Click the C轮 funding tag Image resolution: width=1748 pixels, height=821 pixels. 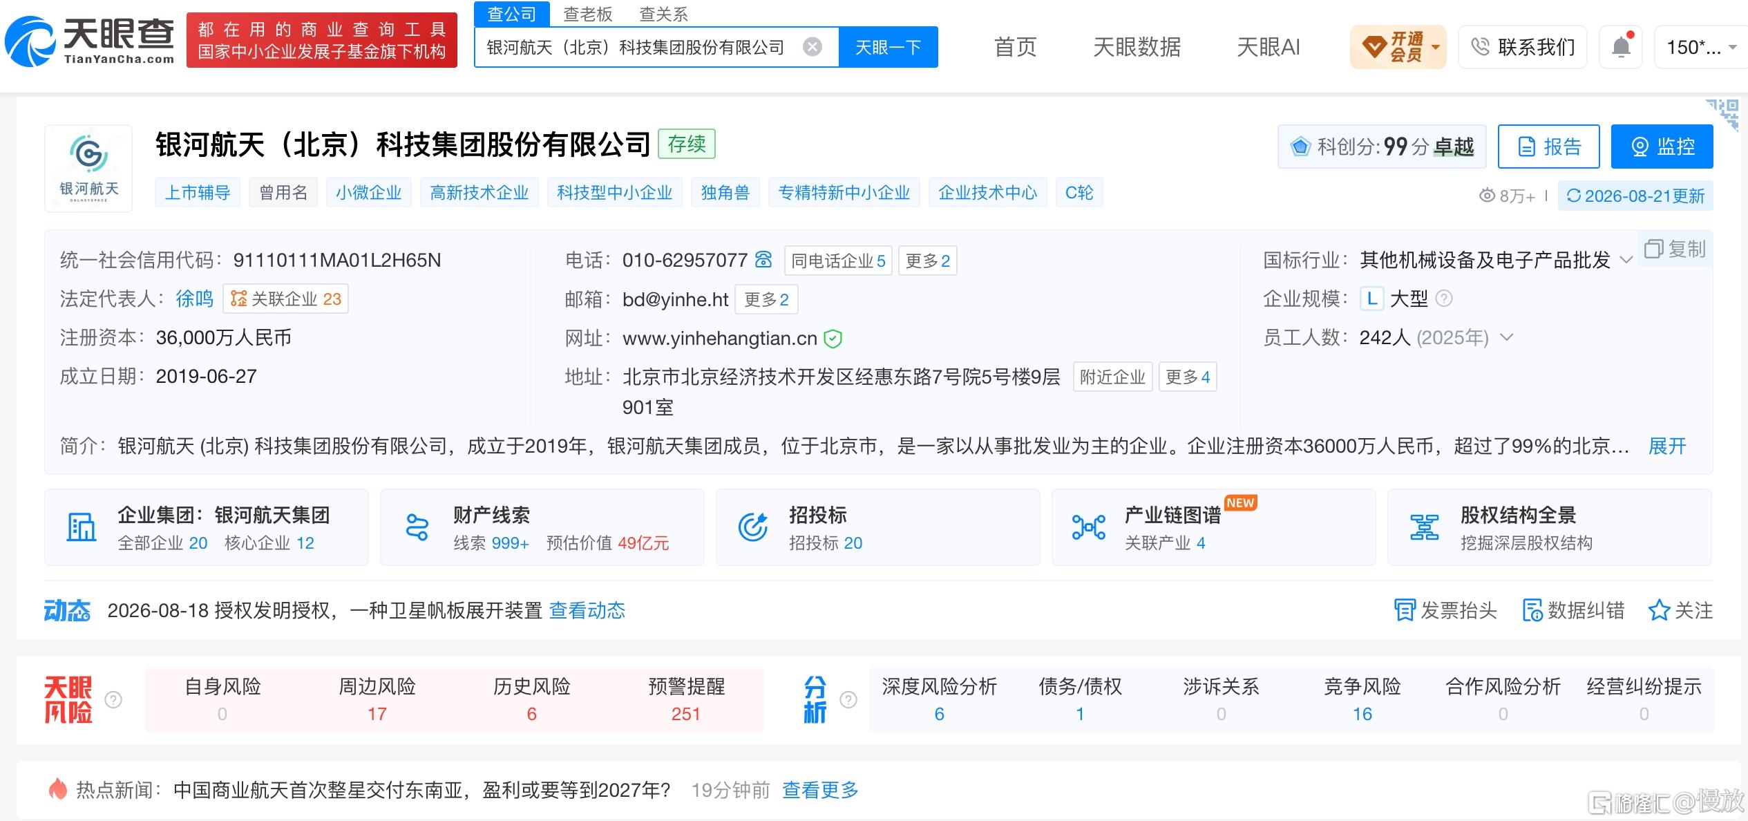coord(1079,192)
